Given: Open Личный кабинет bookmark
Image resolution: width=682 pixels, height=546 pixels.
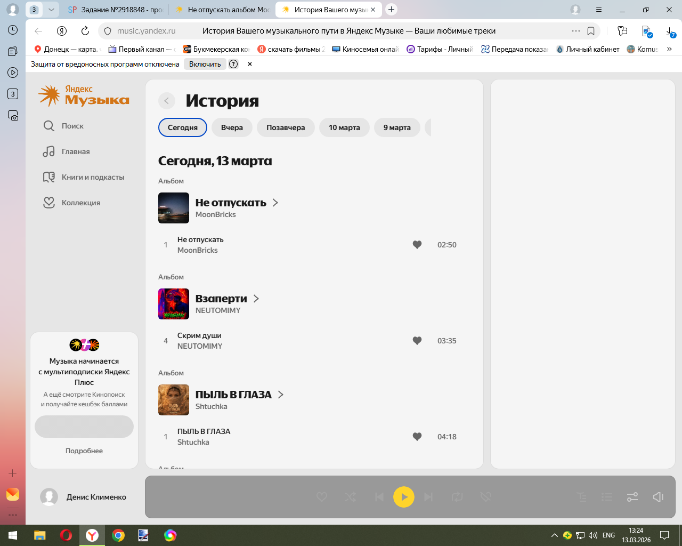Looking at the screenshot, I should pyautogui.click(x=588, y=49).
